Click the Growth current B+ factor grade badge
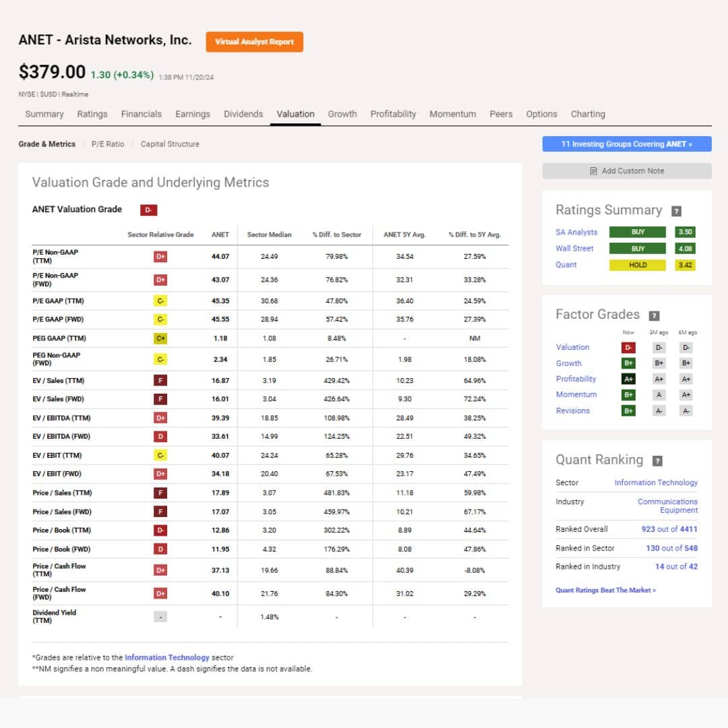This screenshot has width=728, height=728. 628,363
